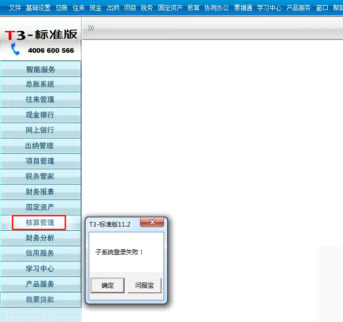
Task: Click the 4006 600 566 phone number
Action: pos(51,51)
